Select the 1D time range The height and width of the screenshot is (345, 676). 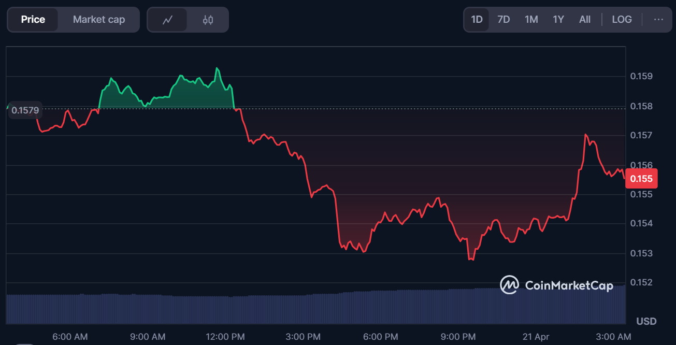477,20
